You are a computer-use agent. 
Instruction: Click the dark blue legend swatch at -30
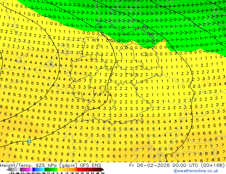coord(34,169)
